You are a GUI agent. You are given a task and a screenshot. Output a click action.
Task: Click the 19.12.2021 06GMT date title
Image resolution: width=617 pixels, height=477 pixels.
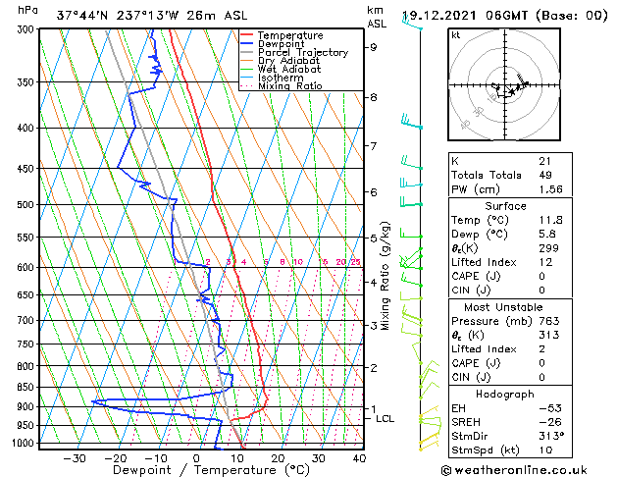[465, 16]
